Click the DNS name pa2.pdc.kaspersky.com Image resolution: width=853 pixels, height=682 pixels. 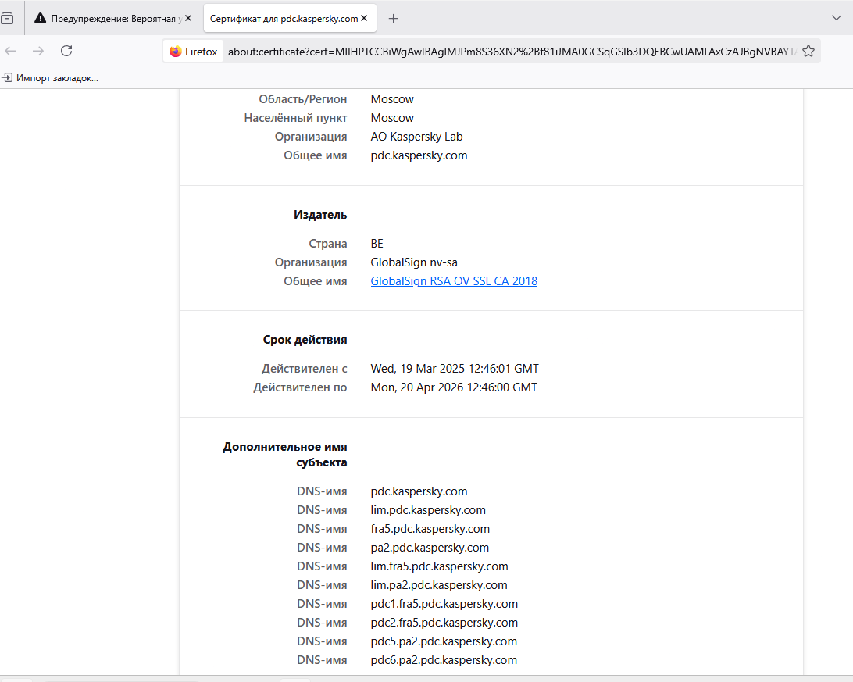(430, 548)
